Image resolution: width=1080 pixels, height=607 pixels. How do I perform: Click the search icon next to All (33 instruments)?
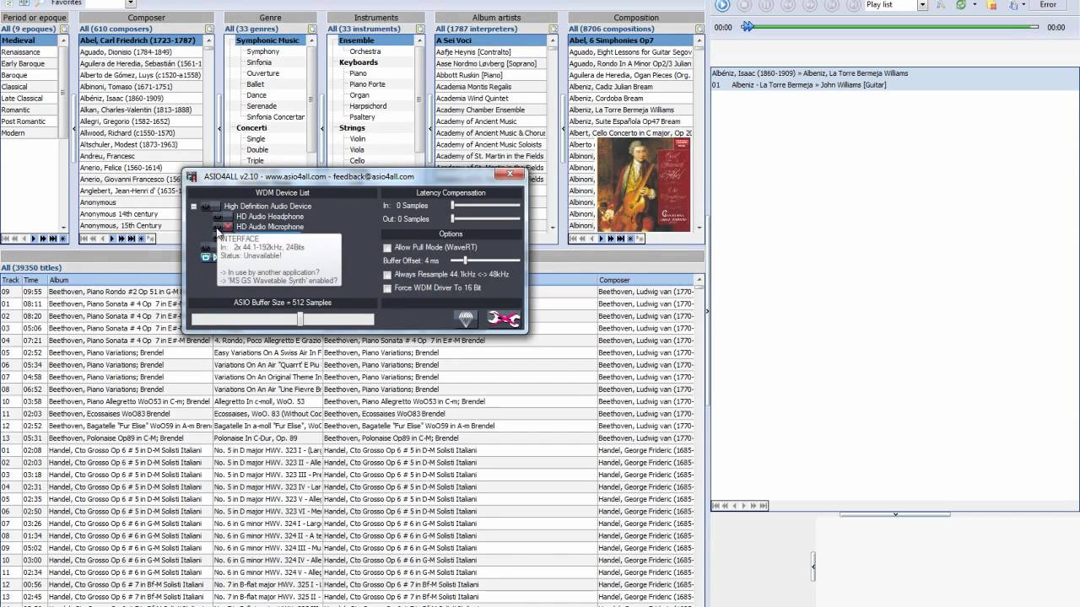[x=421, y=29]
